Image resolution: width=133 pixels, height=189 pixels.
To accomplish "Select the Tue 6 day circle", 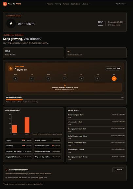I will tap(32, 79).
